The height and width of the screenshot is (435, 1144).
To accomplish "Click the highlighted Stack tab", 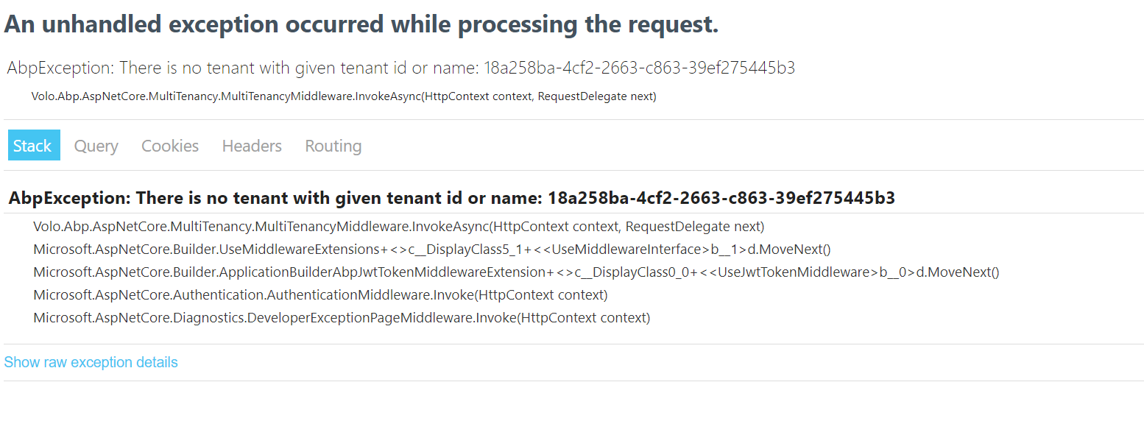I will pos(34,145).
